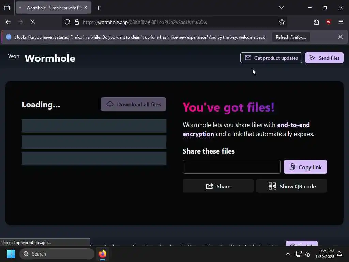
Task: Dismiss the Firefox notification bar
Action: coord(340,37)
